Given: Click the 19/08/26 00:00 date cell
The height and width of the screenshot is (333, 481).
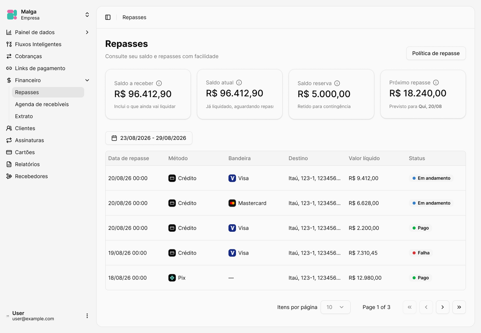Looking at the screenshot, I should pyautogui.click(x=127, y=253).
